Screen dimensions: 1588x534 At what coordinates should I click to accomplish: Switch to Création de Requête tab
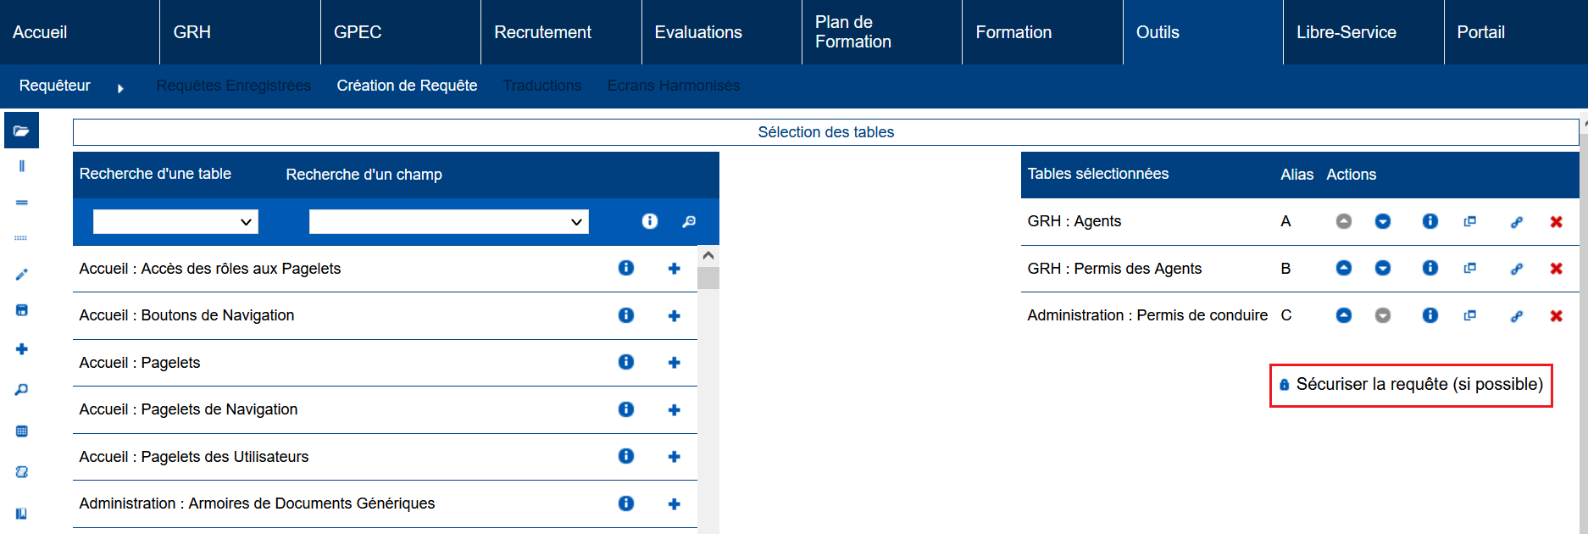[x=407, y=86]
